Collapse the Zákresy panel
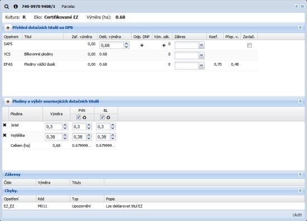The width and height of the screenshot is (307, 221). 300,174
